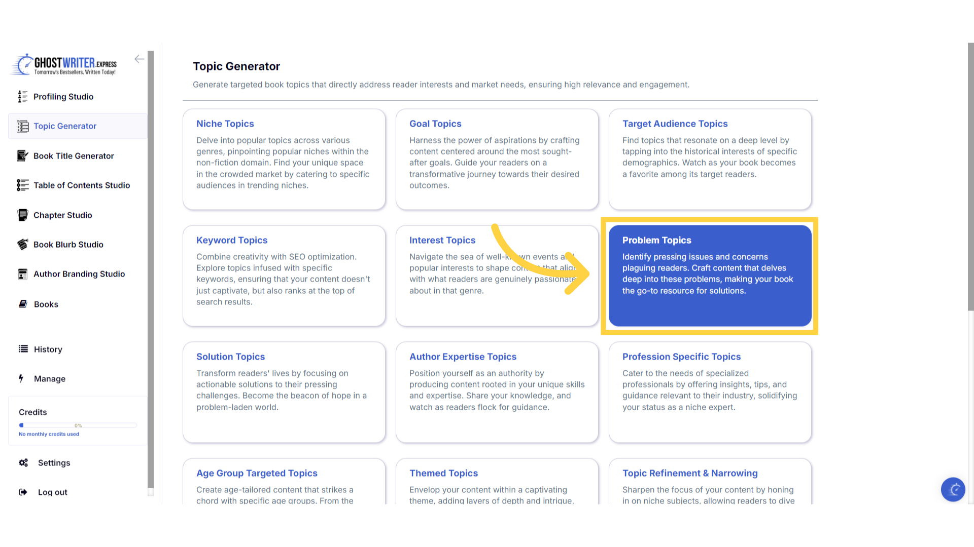
Task: Click the Table of Contents Studio icon
Action: point(22,185)
